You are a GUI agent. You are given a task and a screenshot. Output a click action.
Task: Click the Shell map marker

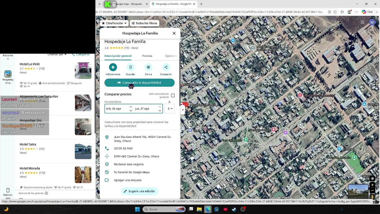[x=190, y=130]
